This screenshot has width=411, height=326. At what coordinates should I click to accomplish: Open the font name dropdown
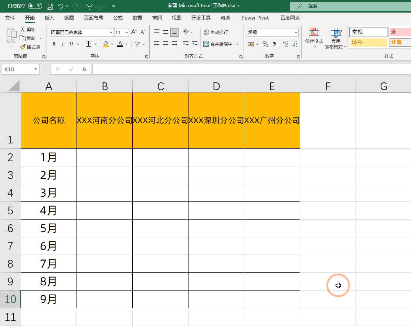pos(111,32)
